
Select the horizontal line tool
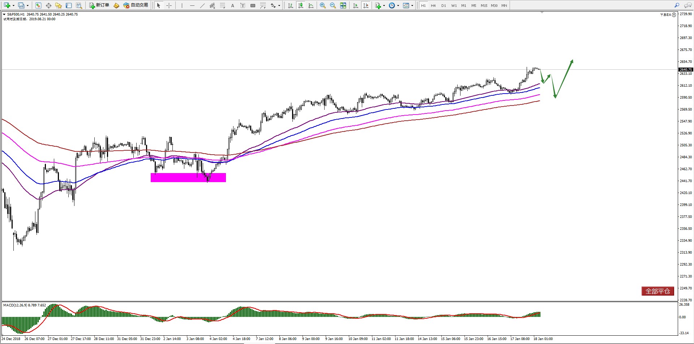(x=192, y=5)
